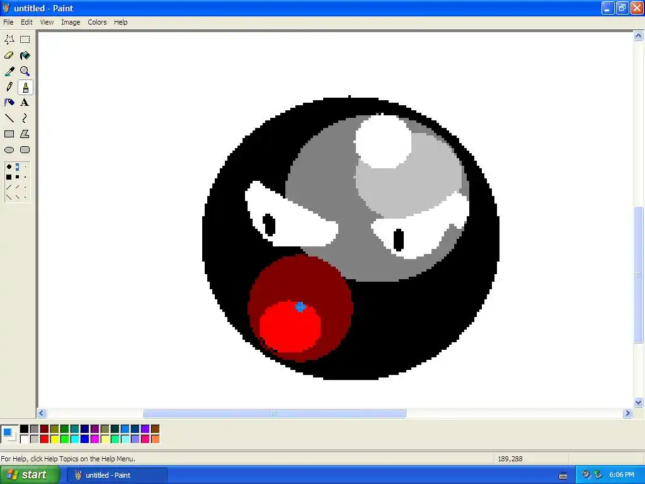The image size is (645, 484).
Task: Open the Help menu
Action: coord(120,22)
